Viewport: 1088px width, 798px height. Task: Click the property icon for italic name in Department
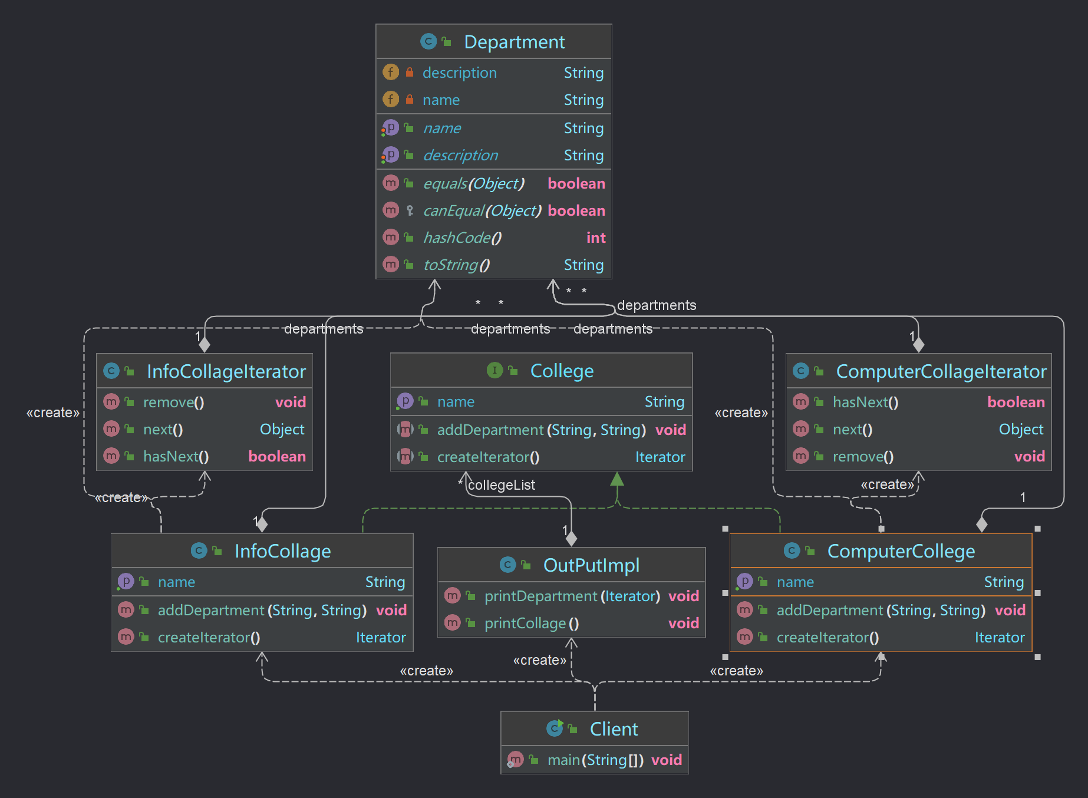[x=390, y=128]
